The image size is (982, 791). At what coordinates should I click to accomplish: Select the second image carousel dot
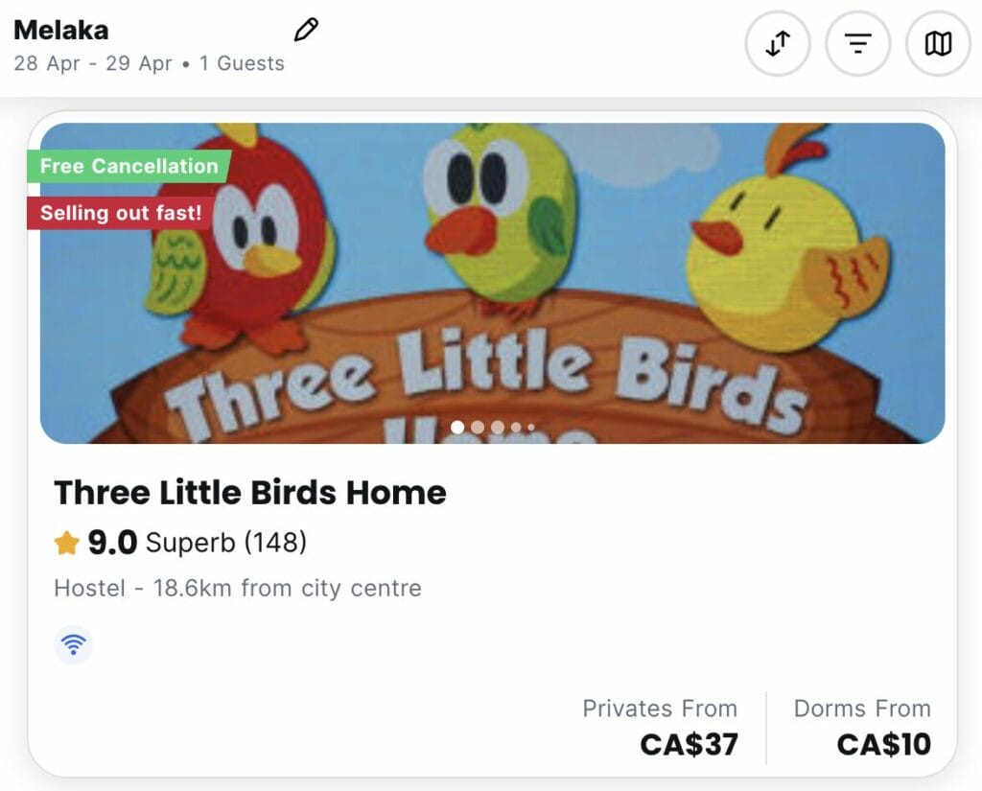pyautogui.click(x=478, y=427)
